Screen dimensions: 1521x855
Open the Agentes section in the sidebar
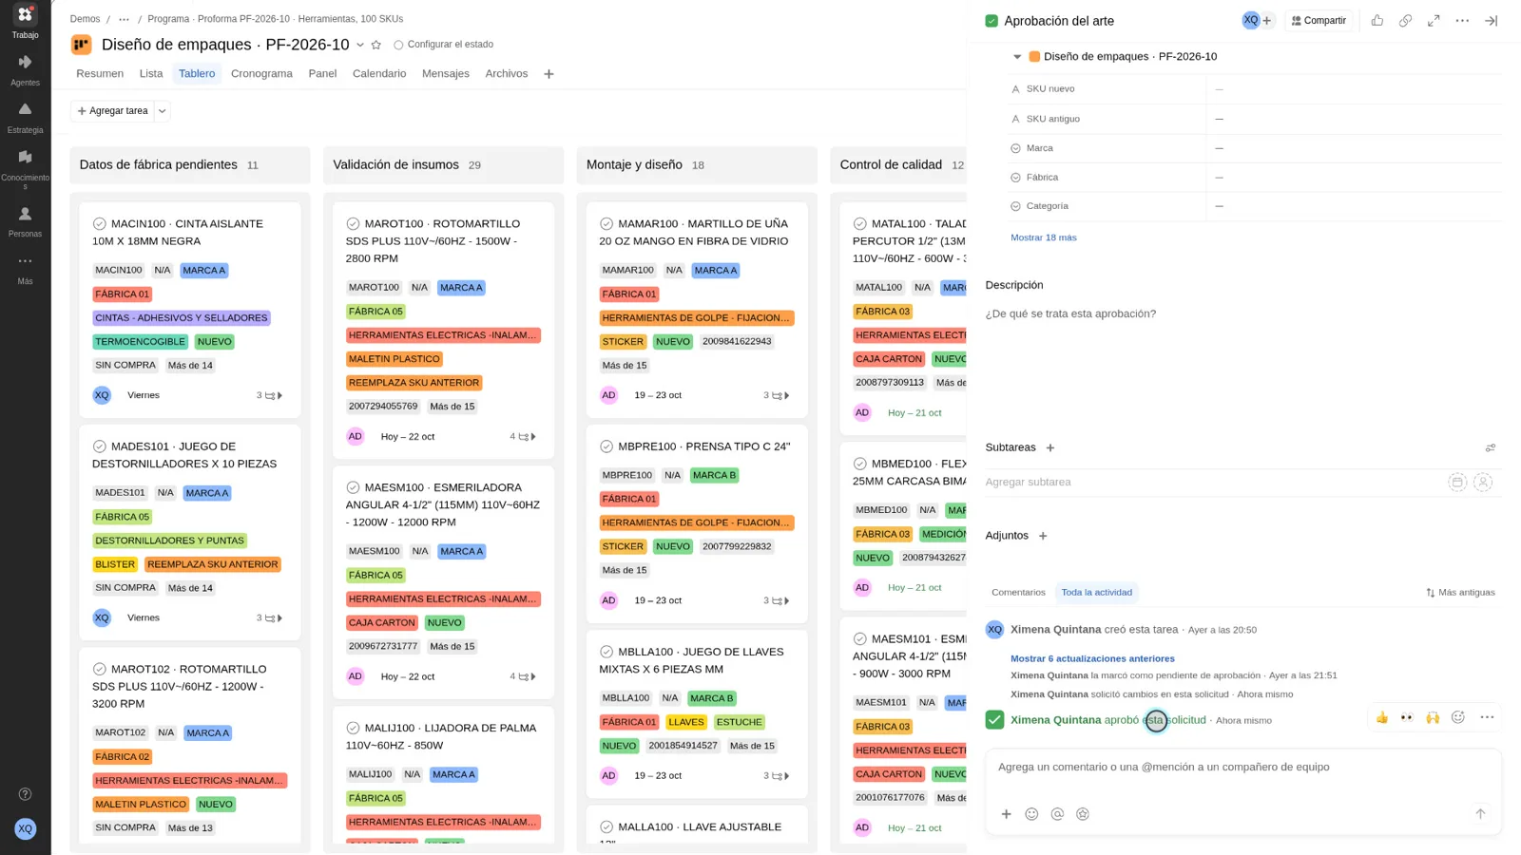(x=25, y=70)
